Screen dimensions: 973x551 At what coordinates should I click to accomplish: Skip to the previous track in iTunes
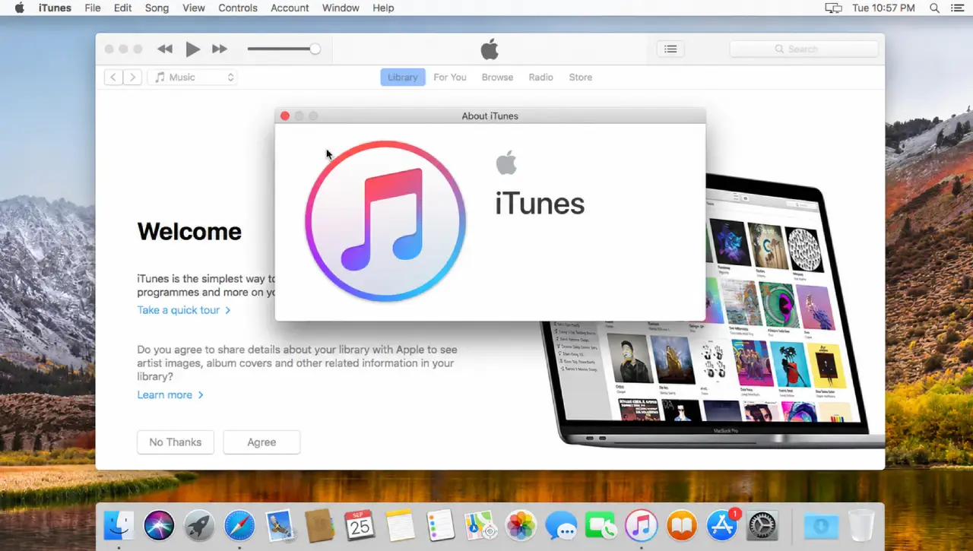165,49
